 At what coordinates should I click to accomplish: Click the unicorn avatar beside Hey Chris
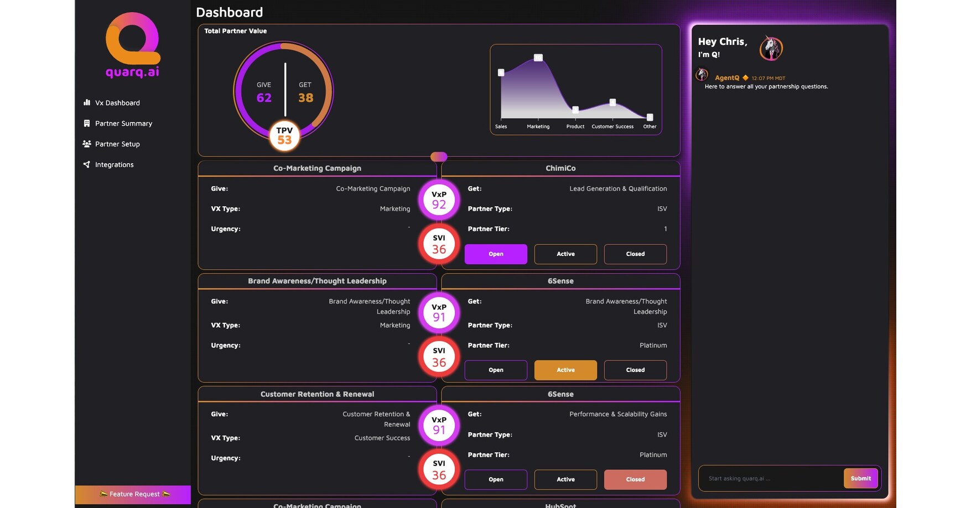point(771,49)
